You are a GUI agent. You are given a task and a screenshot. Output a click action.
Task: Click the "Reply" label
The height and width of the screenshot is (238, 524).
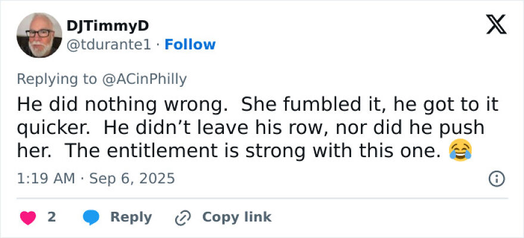point(130,217)
